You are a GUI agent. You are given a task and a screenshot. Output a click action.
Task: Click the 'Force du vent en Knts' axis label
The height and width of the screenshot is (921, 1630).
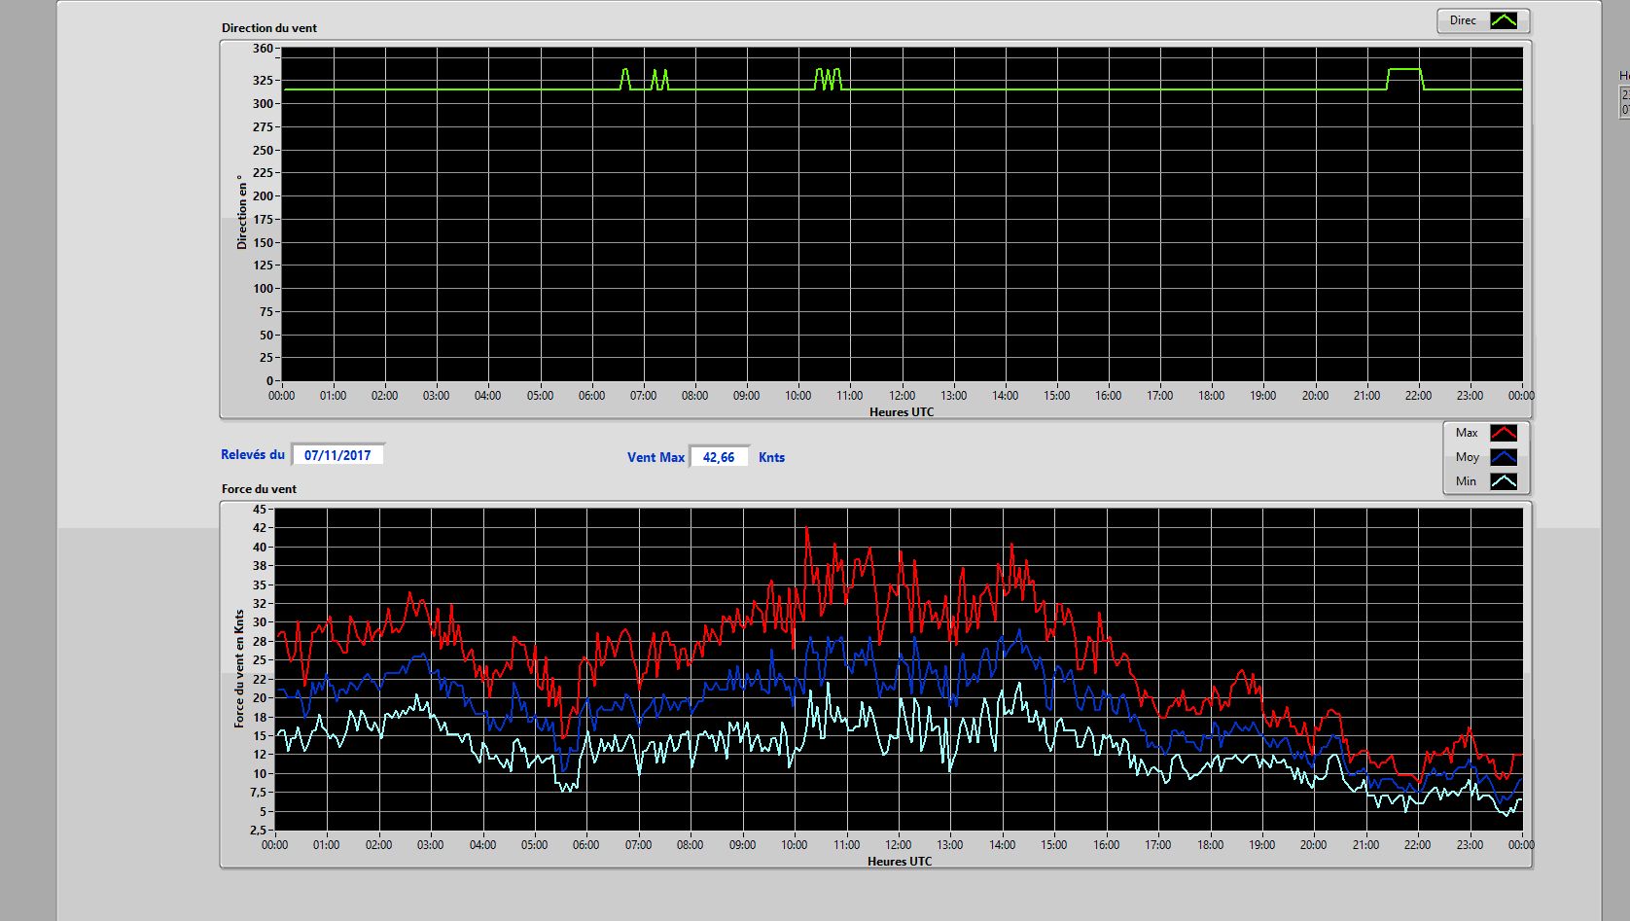239,669
